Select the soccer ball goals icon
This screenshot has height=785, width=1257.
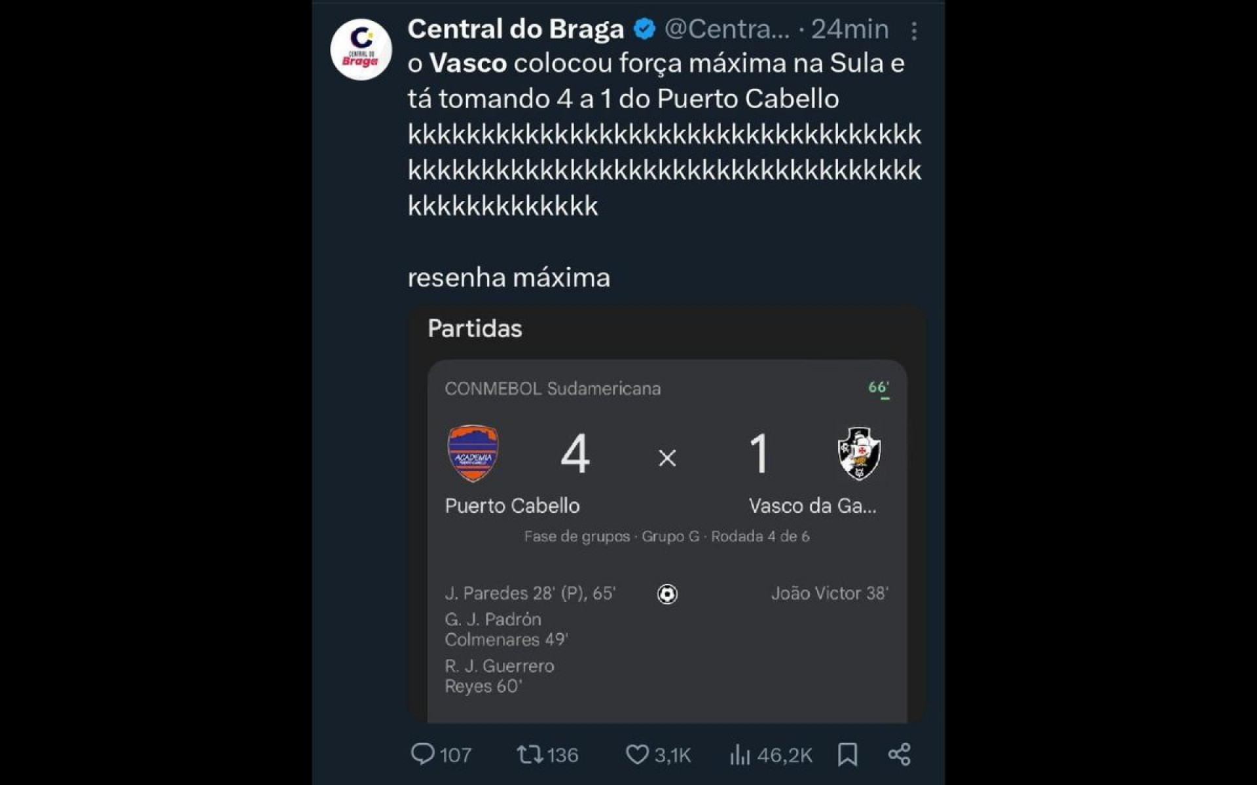[667, 594]
